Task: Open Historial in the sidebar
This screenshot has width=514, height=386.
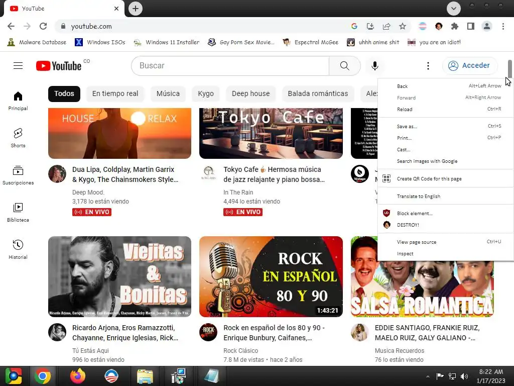Action: click(18, 249)
